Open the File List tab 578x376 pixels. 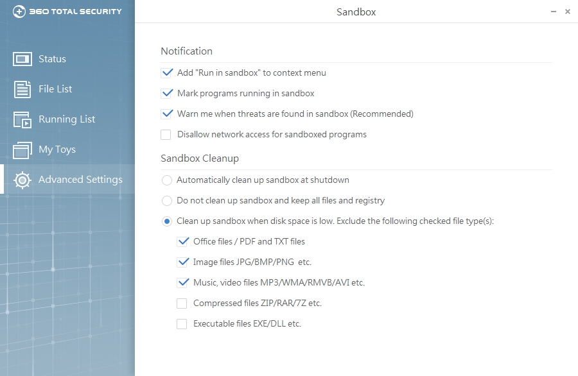[55, 89]
